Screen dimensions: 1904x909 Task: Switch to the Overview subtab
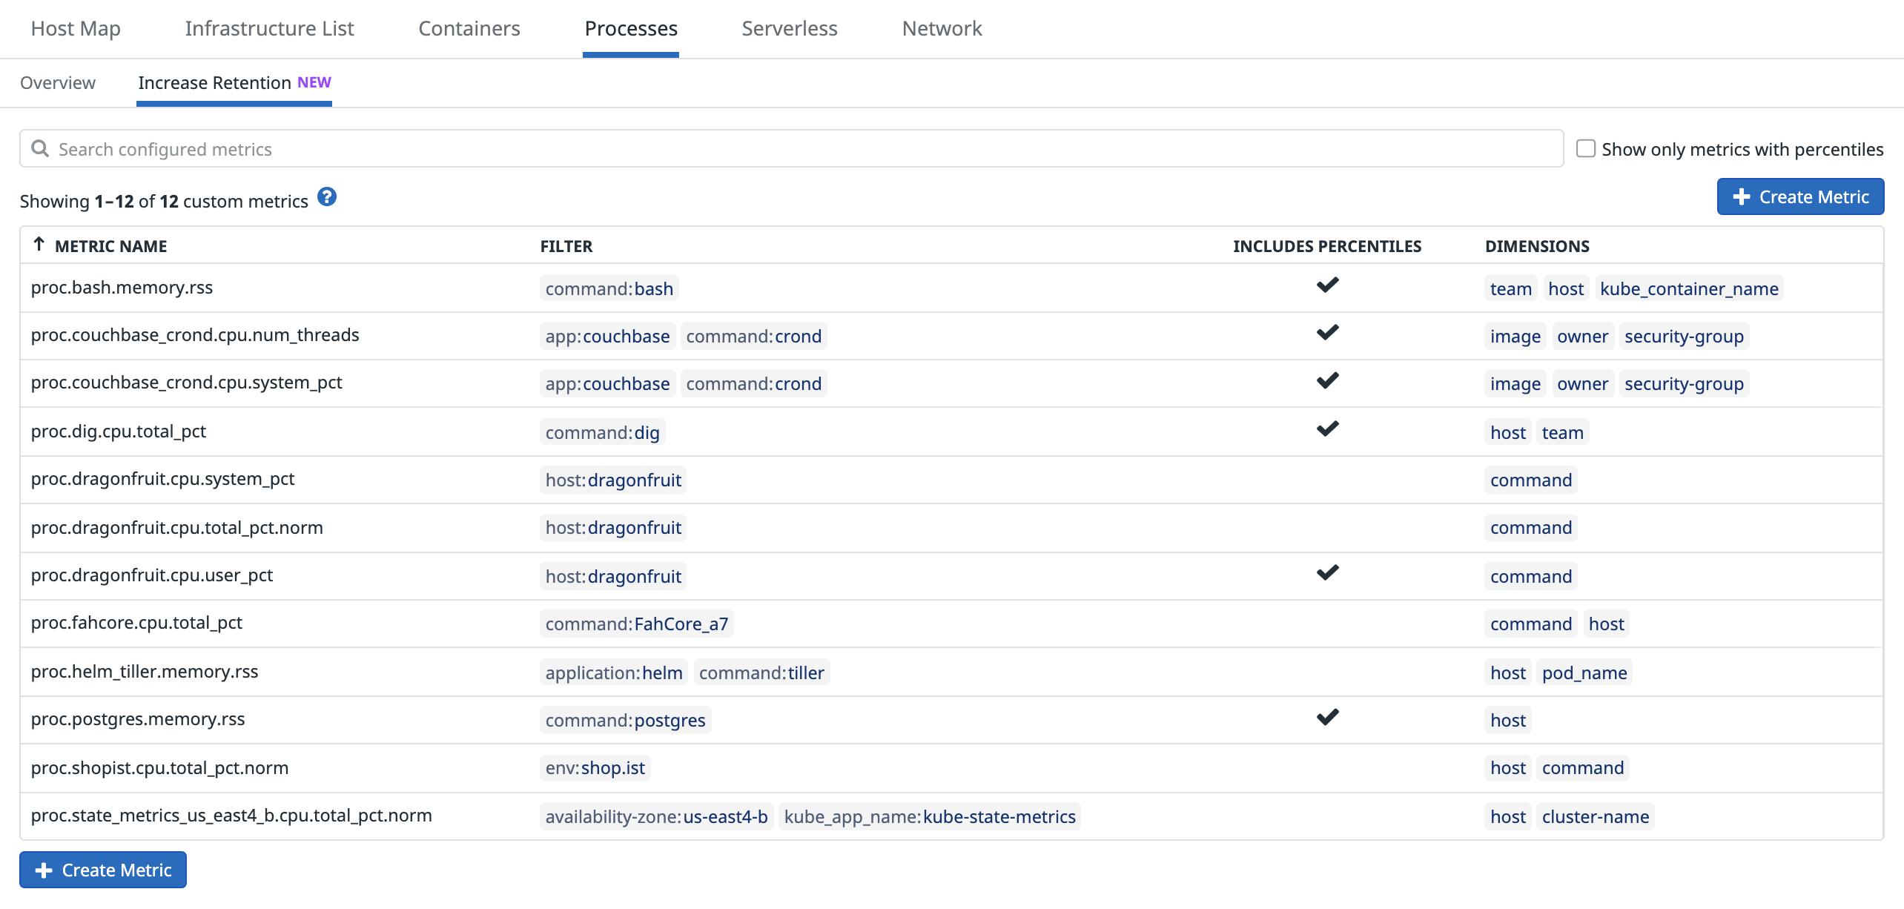58,83
